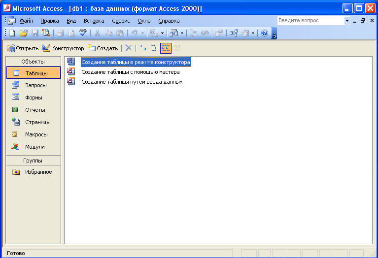
Task: Open Microsoft Access Help question-mark icon
Action: click(265, 33)
